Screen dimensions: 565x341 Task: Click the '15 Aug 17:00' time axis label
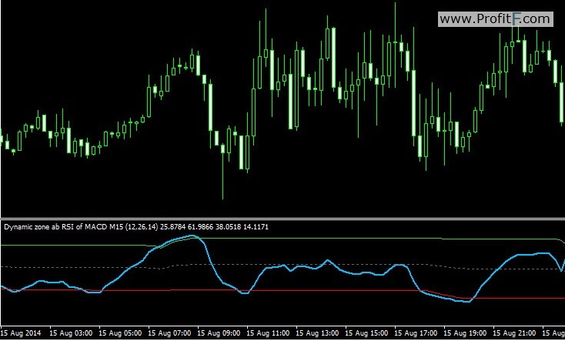[x=416, y=333]
